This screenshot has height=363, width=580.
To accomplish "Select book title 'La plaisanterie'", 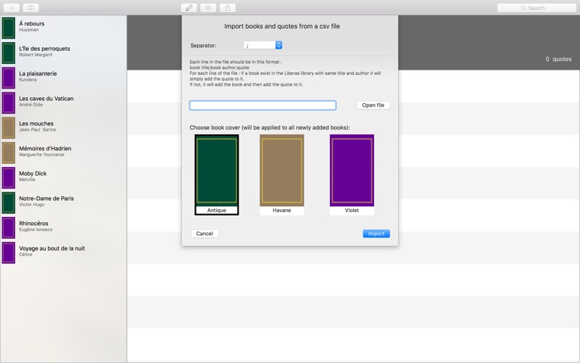I will [x=38, y=74].
